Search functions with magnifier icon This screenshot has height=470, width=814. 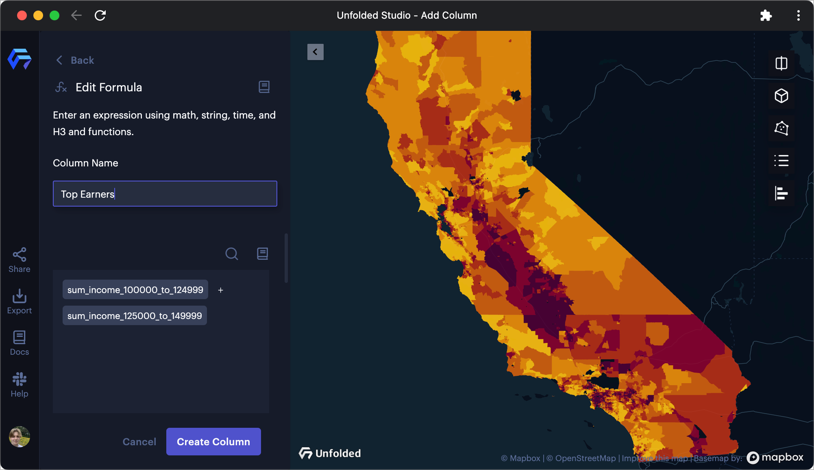pos(232,254)
